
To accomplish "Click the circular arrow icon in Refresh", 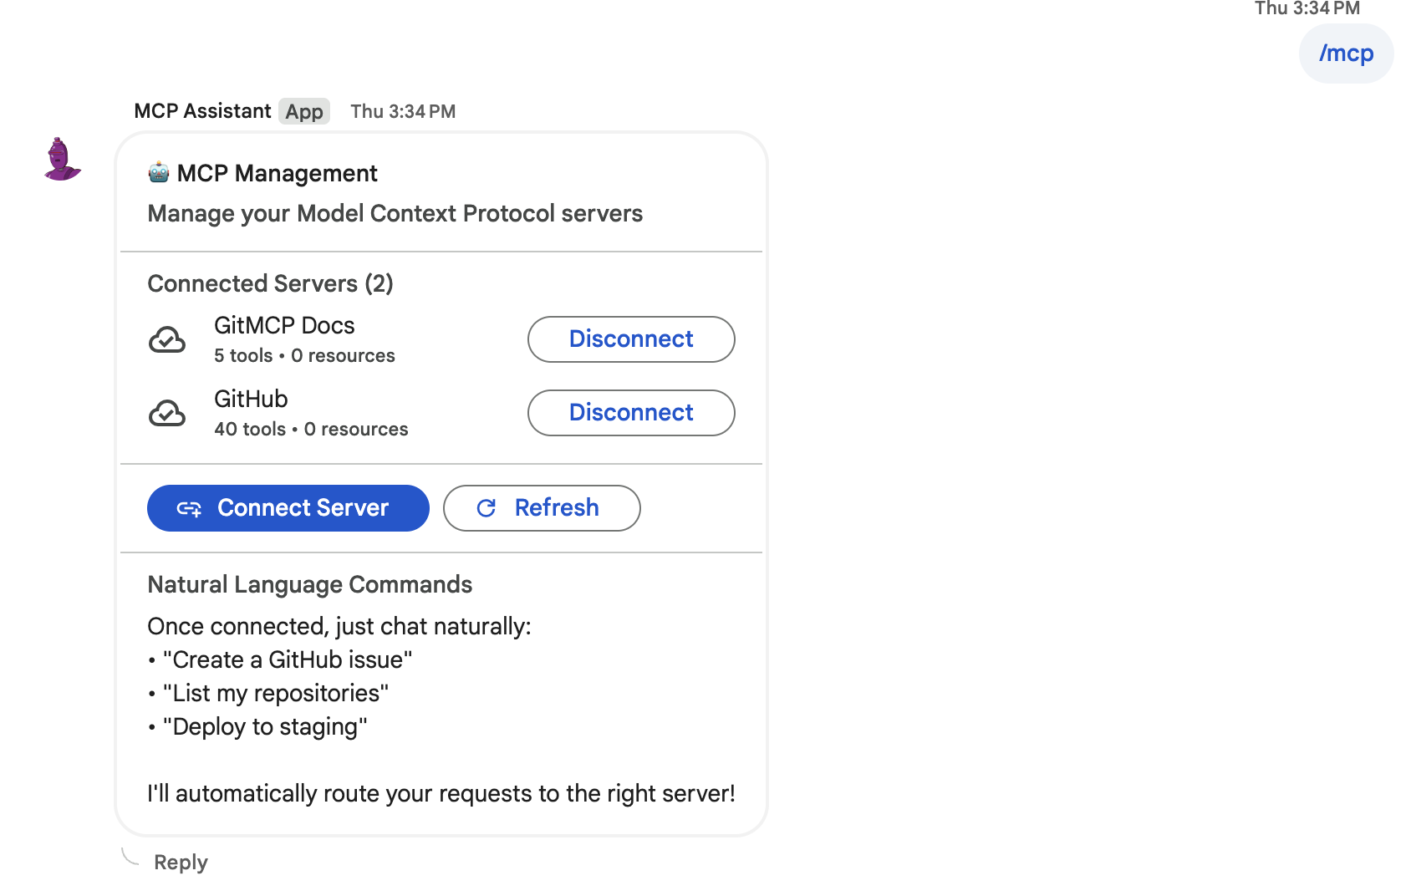I will click(x=486, y=508).
